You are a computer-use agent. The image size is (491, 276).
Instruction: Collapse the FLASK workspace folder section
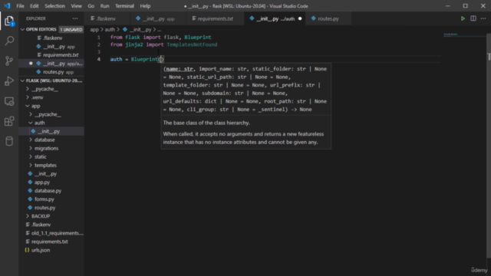coord(51,80)
